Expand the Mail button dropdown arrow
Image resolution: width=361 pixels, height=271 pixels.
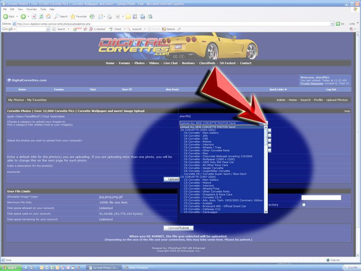tap(104, 16)
